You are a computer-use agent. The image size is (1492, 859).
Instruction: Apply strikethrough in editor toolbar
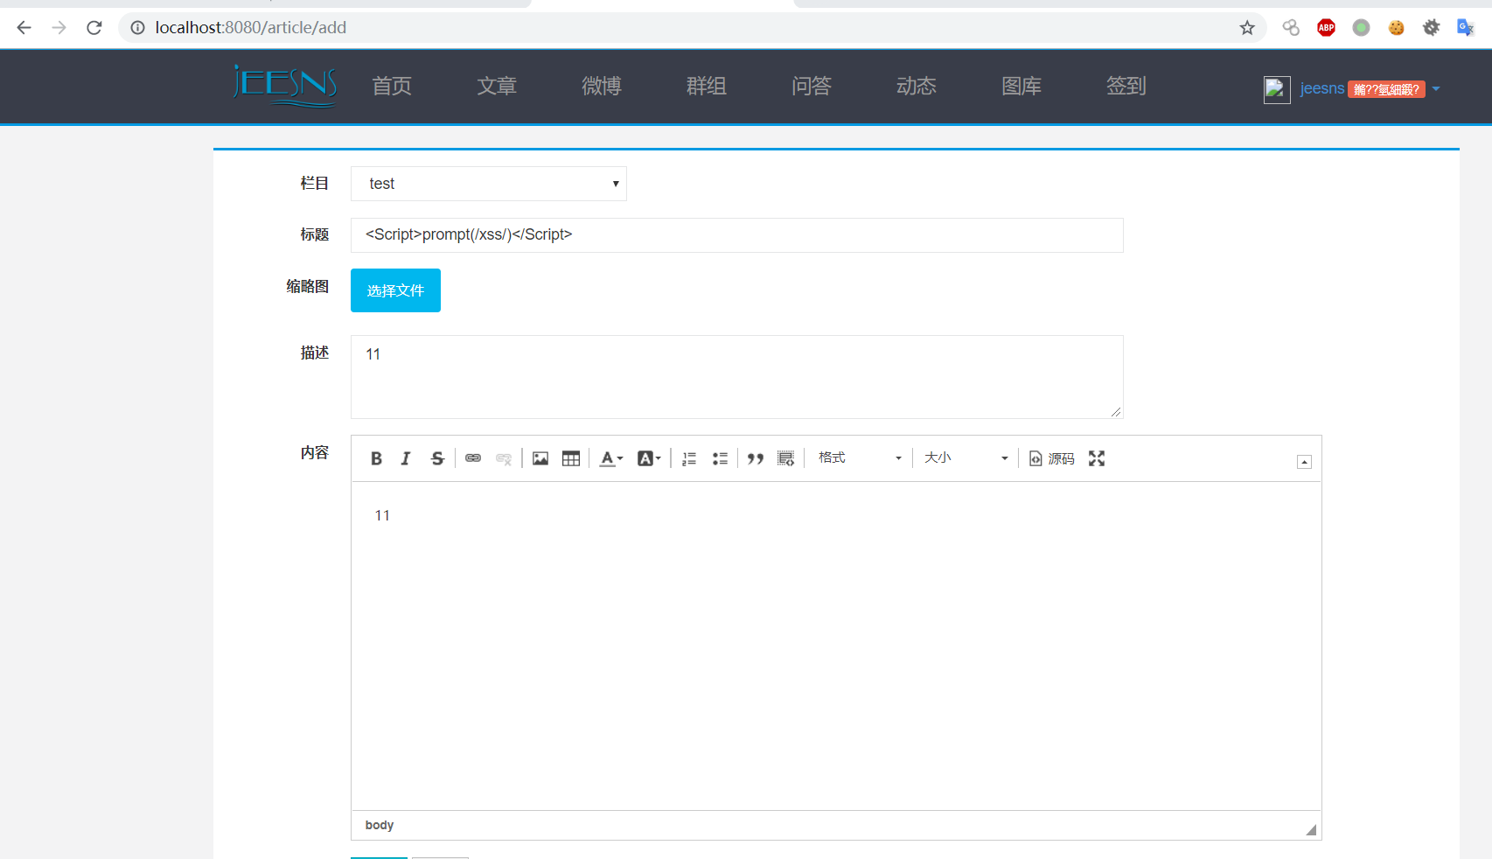[437, 458]
